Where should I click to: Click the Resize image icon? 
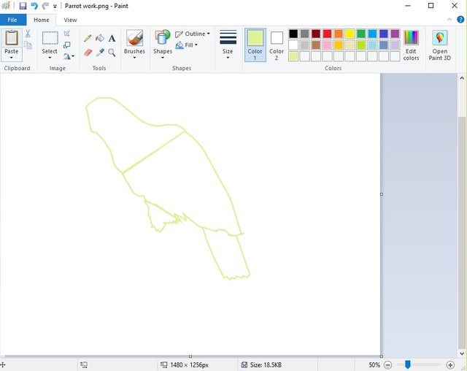[x=67, y=45]
